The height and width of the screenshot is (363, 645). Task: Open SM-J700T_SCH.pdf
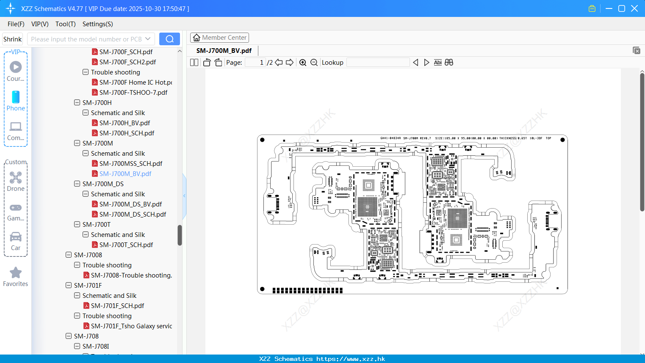tap(126, 245)
